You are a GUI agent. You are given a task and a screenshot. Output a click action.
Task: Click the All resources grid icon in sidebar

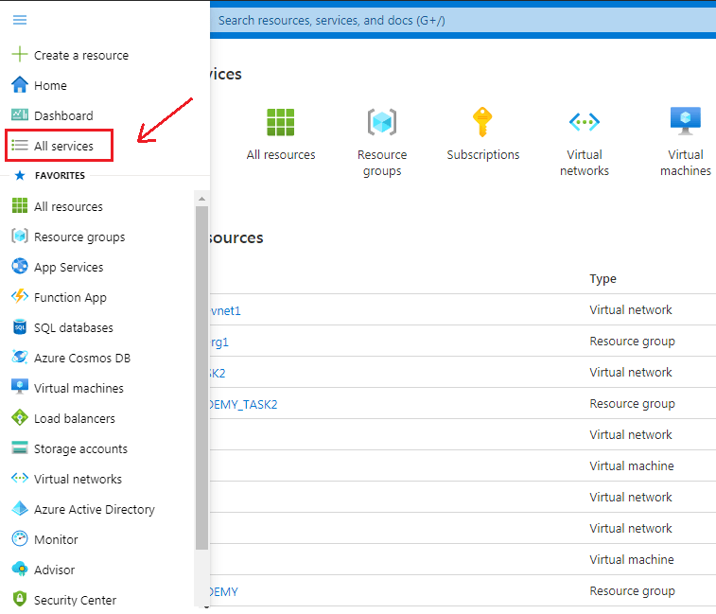[20, 205]
